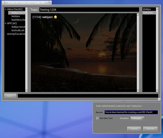The image size is (163, 138).
Task: Select serenity.fl.us.dal.net server entry
Action: coord(16,34)
